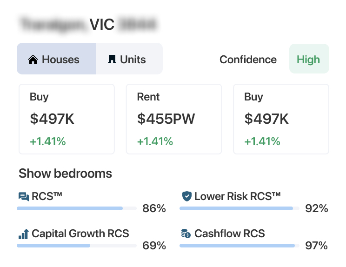346x267 pixels.
Task: Click the chat bubble icon beside RCS™
Action: point(23,197)
